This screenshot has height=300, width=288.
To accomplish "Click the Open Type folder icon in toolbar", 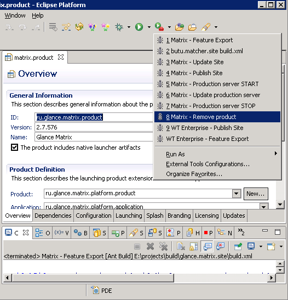I will pos(180,27).
